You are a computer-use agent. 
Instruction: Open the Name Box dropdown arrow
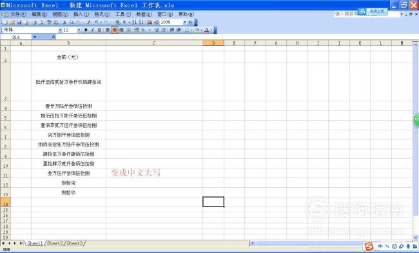pos(34,37)
